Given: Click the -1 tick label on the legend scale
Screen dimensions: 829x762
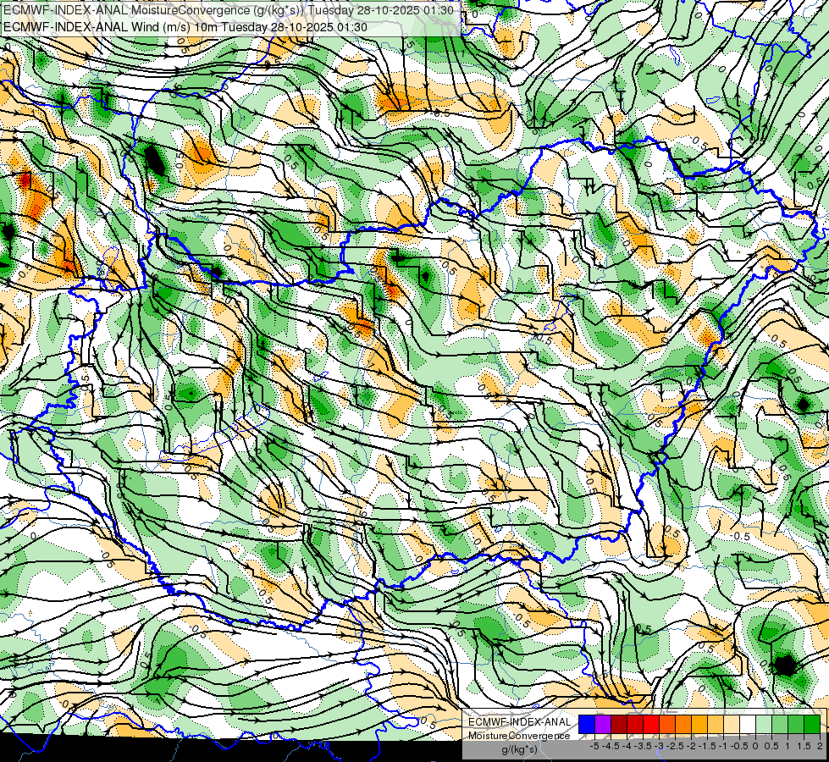Looking at the screenshot, I should click(x=723, y=746).
